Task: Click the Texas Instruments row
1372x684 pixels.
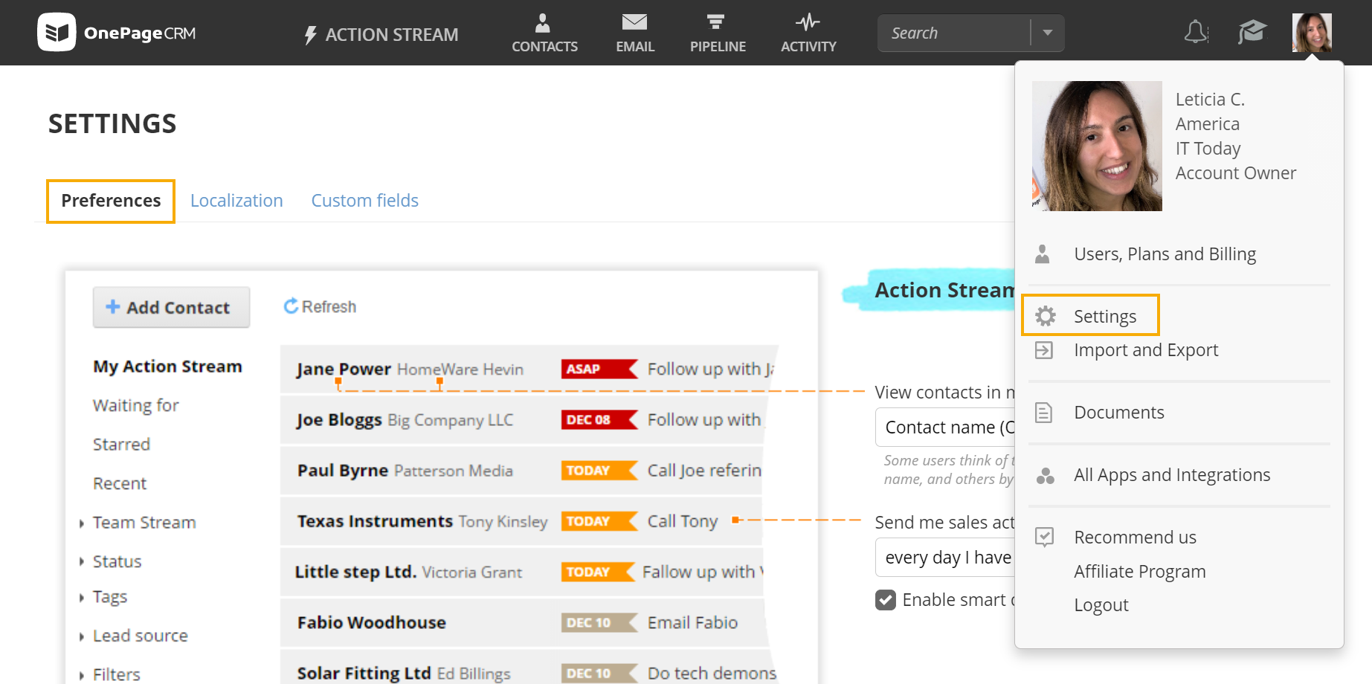Action: click(x=521, y=521)
